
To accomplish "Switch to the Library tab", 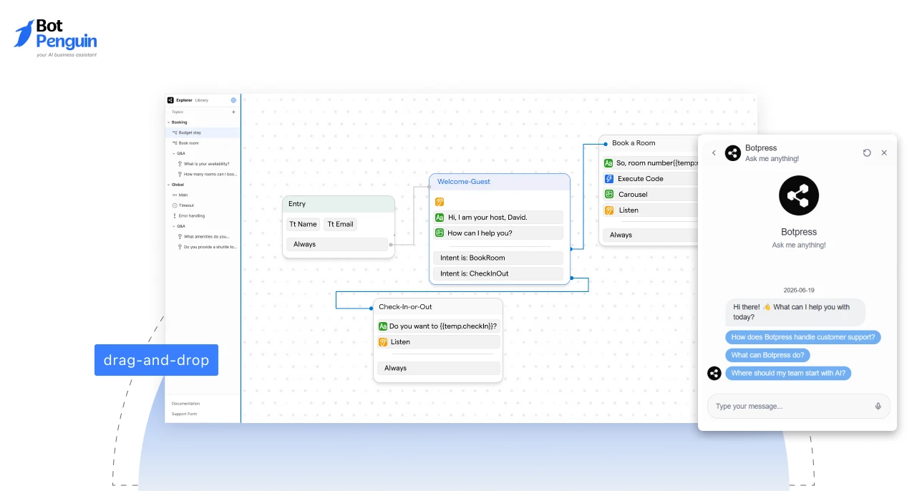I will [x=202, y=100].
